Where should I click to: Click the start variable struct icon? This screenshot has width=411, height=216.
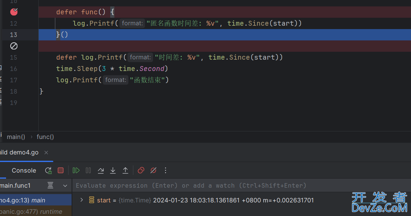91,200
